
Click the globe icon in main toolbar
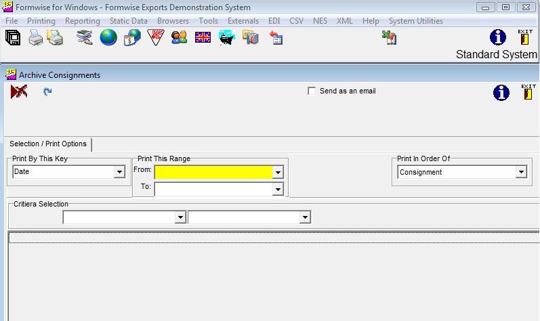pyautogui.click(x=108, y=38)
